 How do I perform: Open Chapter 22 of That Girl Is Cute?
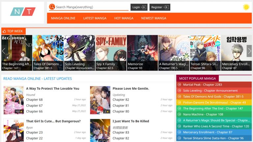point(34,138)
